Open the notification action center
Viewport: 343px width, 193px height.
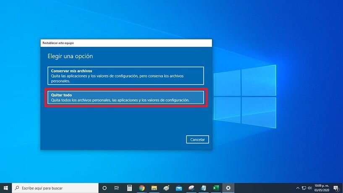(336, 188)
